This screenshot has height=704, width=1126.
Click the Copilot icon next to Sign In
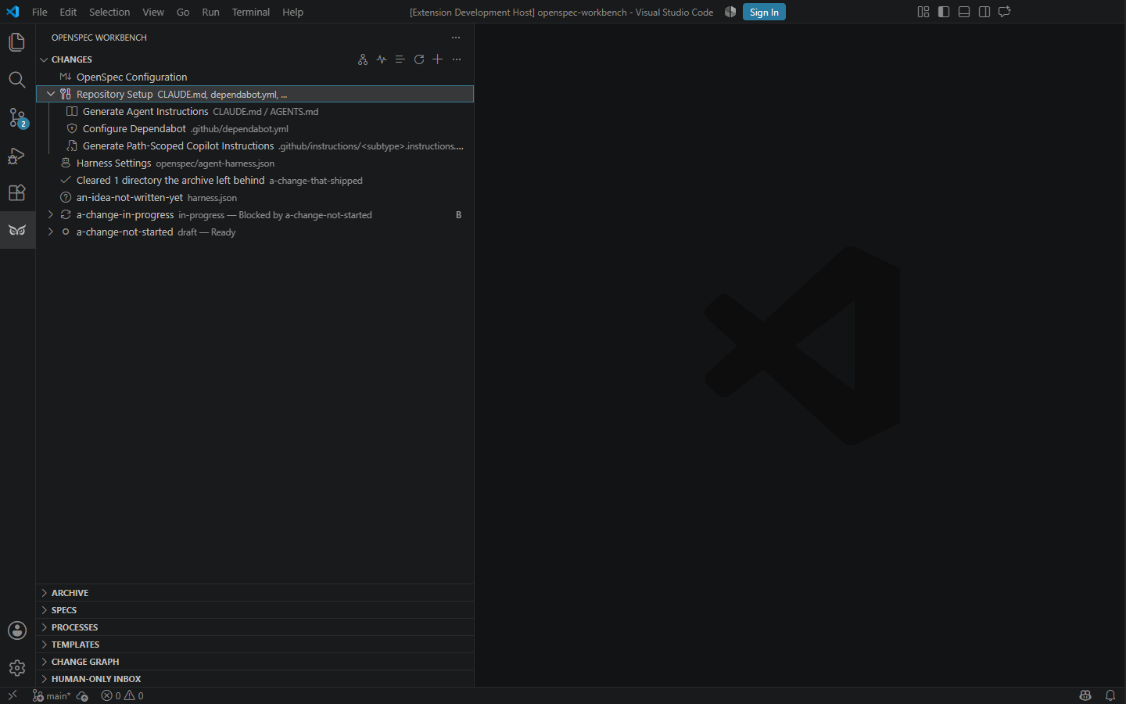[730, 12]
